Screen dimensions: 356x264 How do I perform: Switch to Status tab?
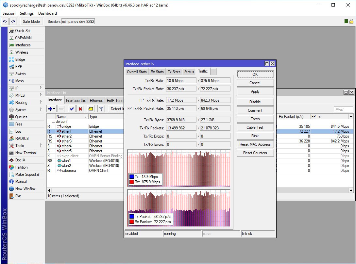[x=189, y=72]
